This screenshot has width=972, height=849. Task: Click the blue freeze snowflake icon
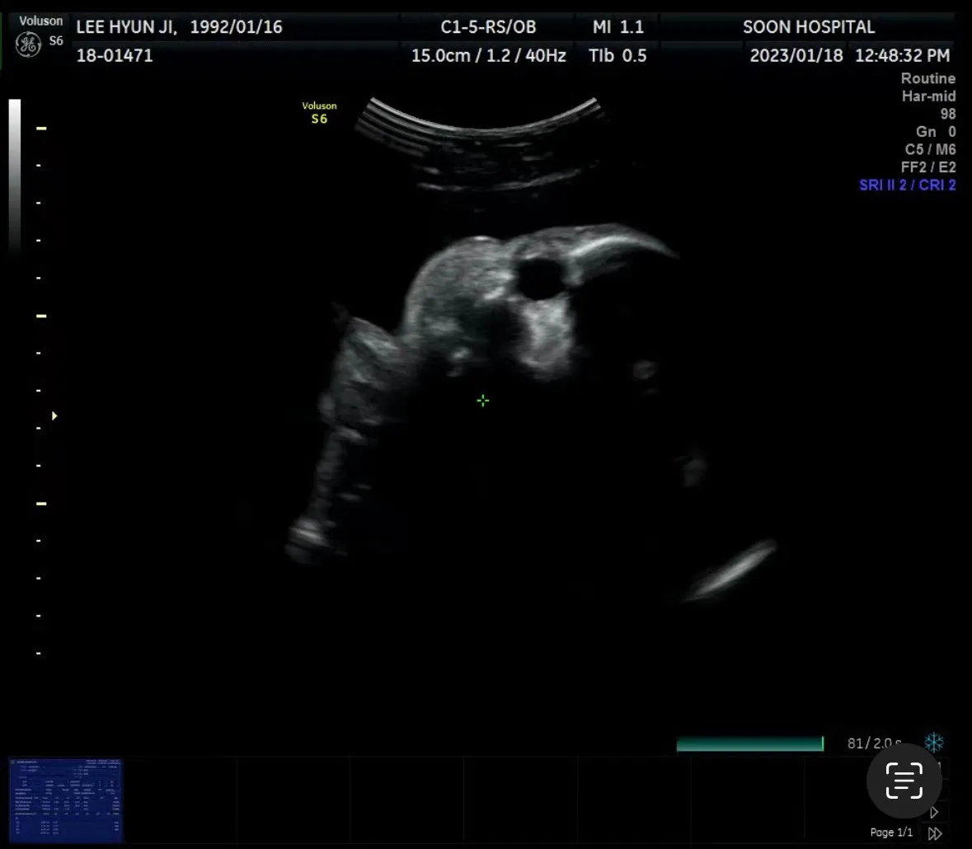[933, 742]
